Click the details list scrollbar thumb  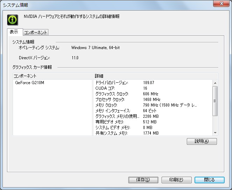[215, 101]
